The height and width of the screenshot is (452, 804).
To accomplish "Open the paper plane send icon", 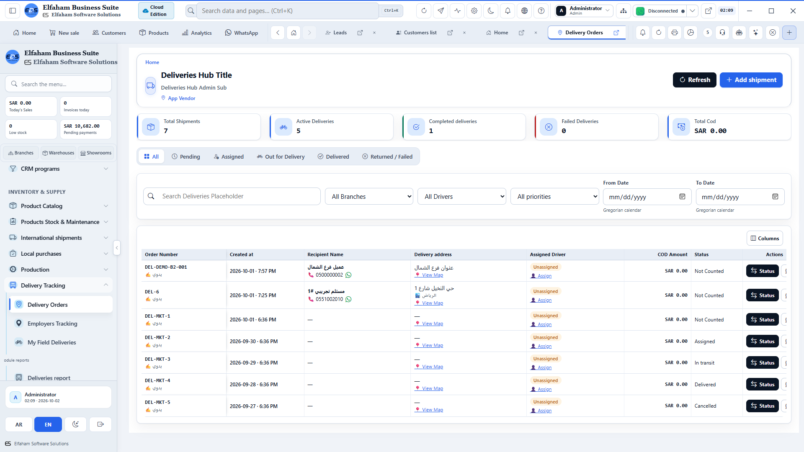I will [x=441, y=11].
